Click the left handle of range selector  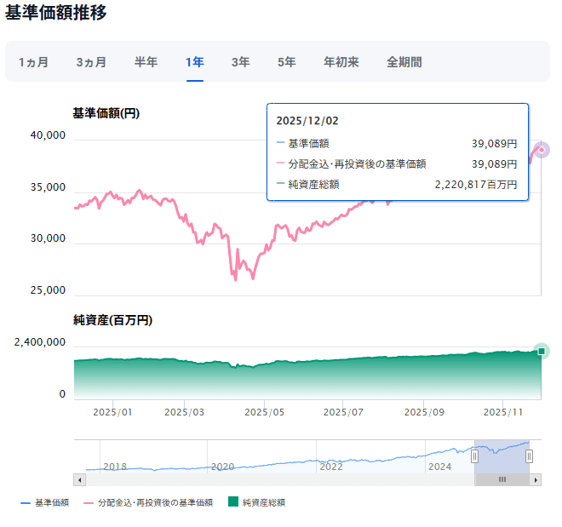coord(474,456)
